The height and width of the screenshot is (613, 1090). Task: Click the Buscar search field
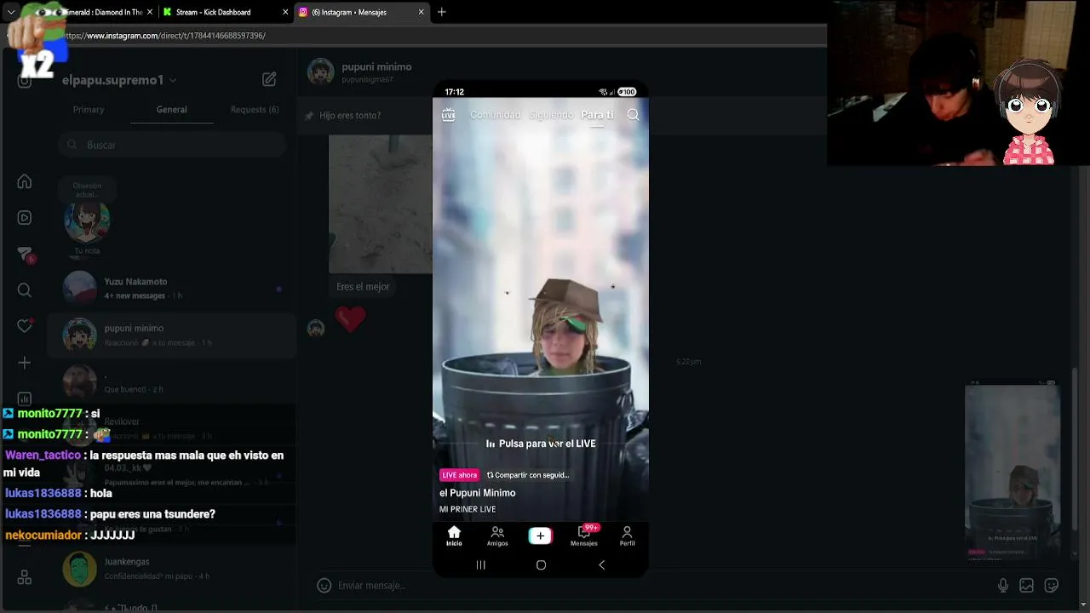pyautogui.click(x=172, y=145)
